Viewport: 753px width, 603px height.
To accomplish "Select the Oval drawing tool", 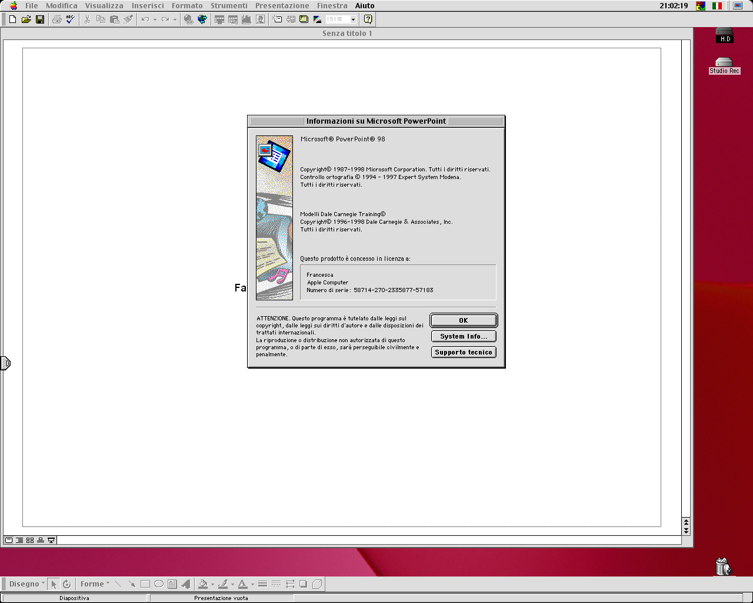I will point(159,584).
